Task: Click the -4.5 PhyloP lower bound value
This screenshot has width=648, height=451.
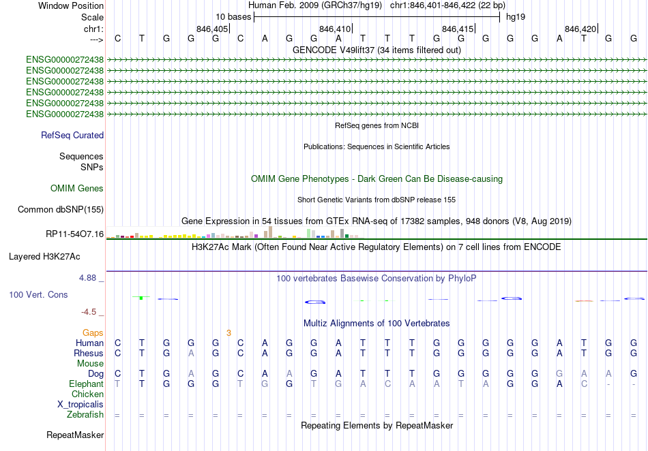Action: click(x=89, y=312)
